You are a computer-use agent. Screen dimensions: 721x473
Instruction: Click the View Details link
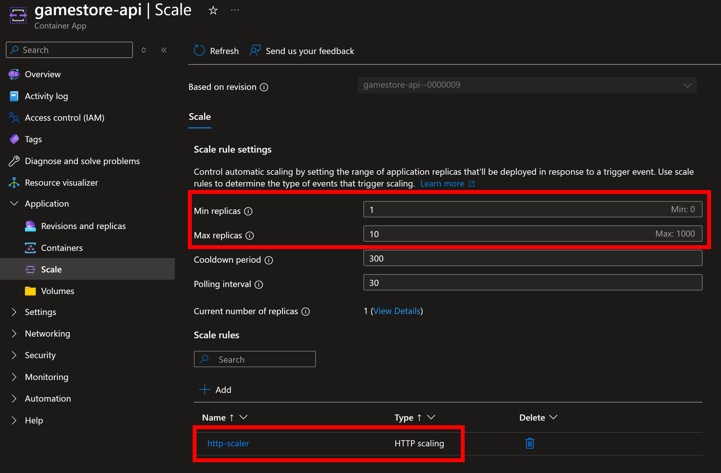[x=397, y=311]
